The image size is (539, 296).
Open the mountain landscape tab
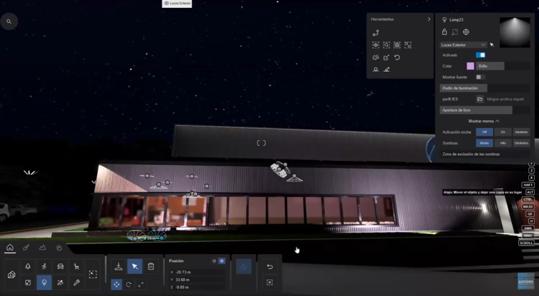pyautogui.click(x=42, y=247)
